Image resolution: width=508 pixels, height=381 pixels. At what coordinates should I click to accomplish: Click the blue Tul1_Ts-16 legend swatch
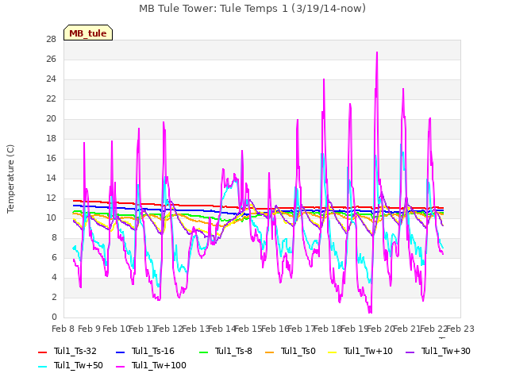pos(120,352)
